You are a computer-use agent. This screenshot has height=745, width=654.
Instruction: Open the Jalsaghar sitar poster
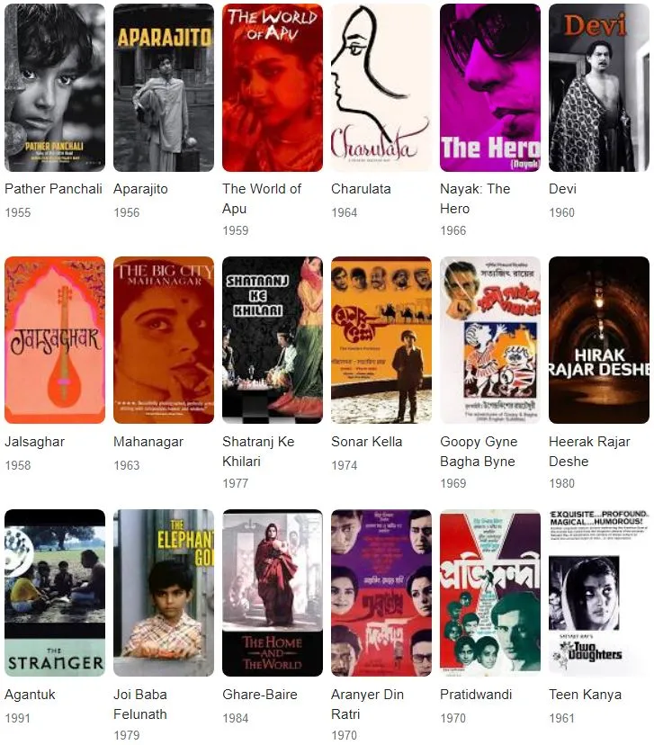point(55,340)
